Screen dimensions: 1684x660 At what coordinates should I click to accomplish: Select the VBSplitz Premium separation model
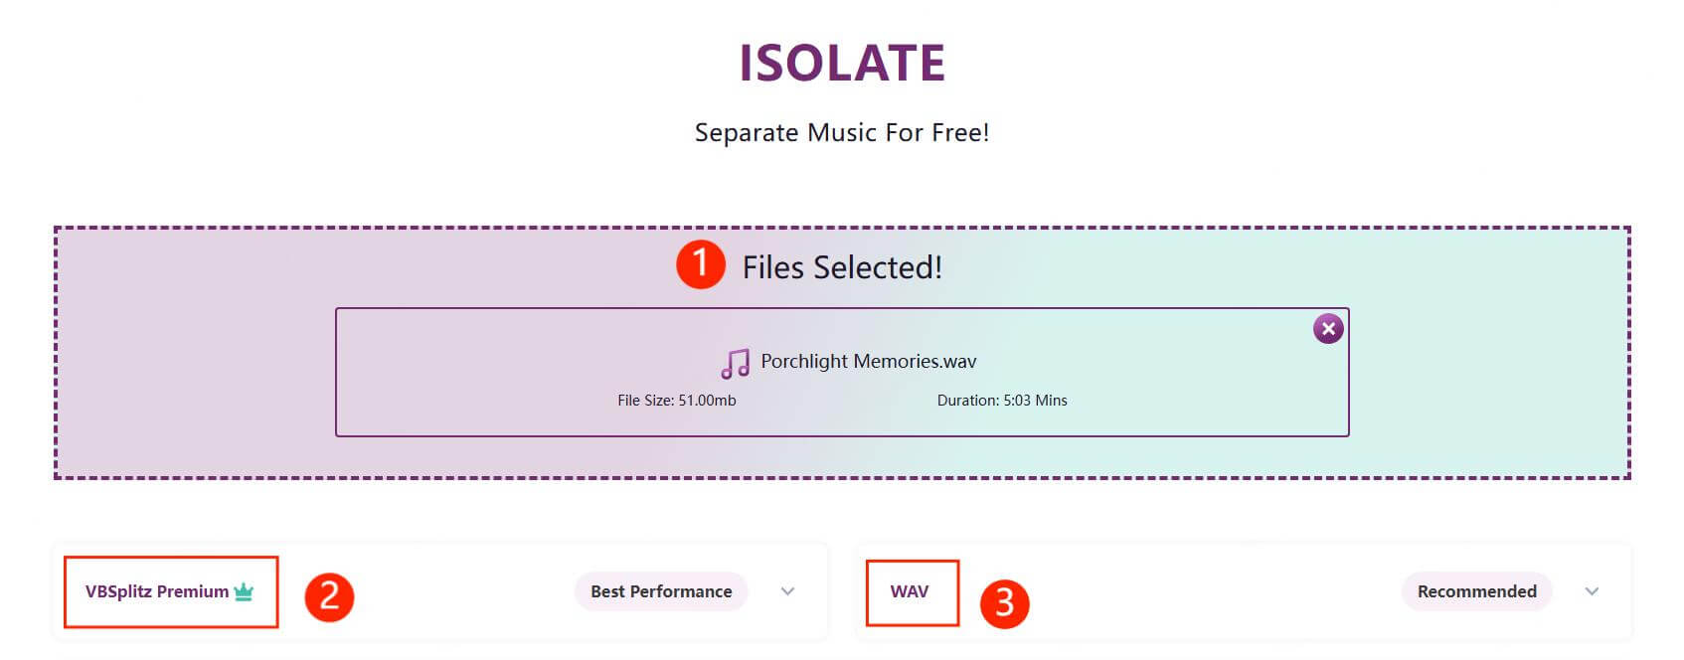[154, 590]
